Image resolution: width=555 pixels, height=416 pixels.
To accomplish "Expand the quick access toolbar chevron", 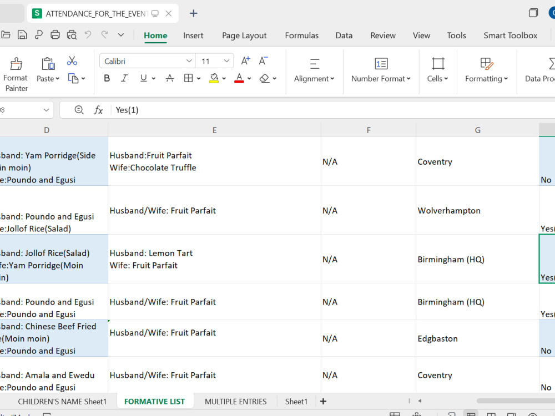I will point(120,34).
